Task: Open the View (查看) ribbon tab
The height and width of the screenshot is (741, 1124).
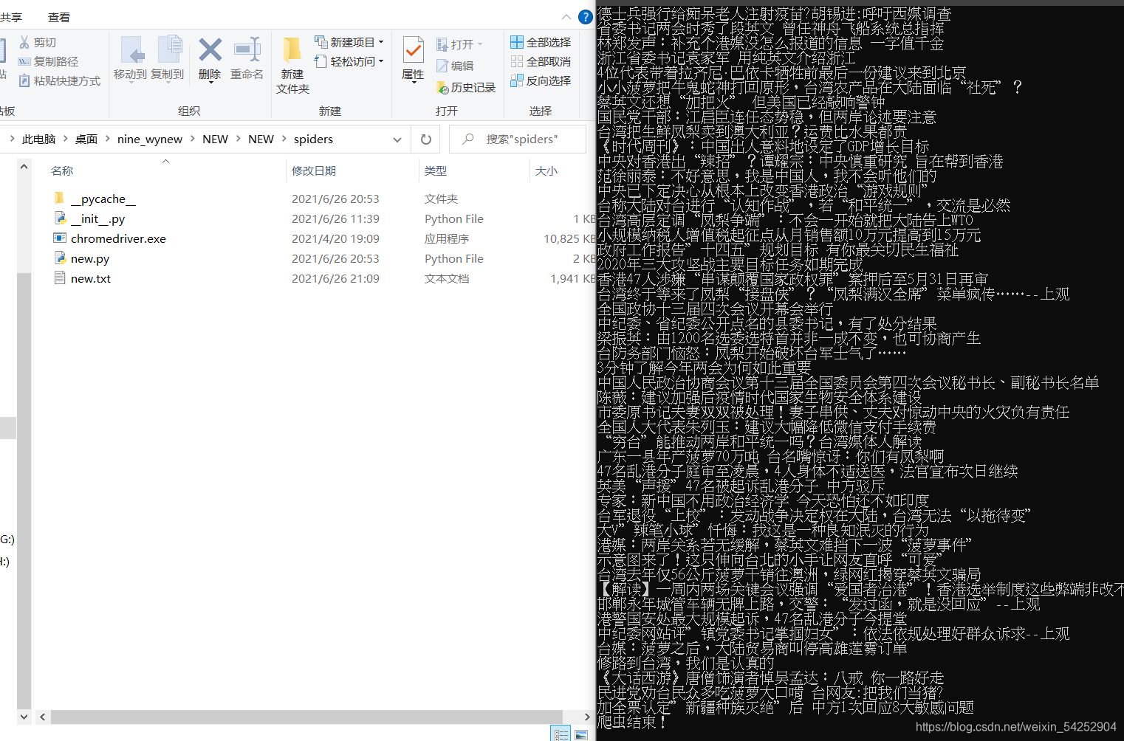Action: click(59, 17)
